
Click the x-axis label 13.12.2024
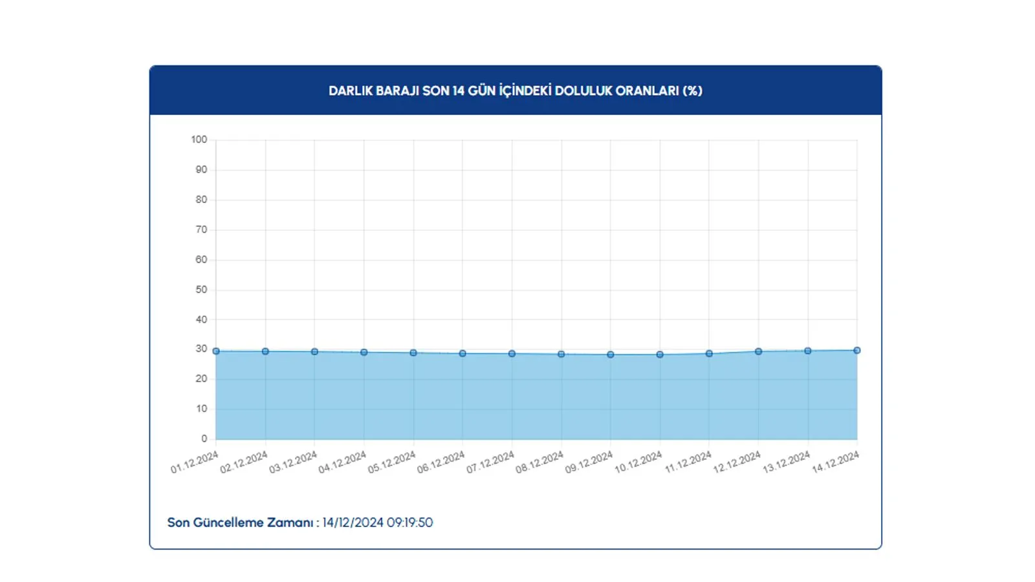pos(787,462)
